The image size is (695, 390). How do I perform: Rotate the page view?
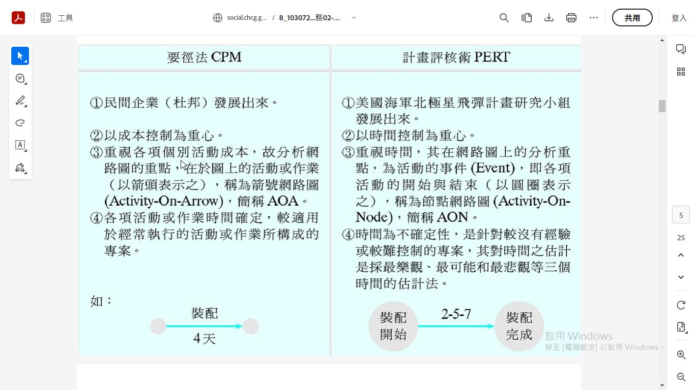point(681,305)
